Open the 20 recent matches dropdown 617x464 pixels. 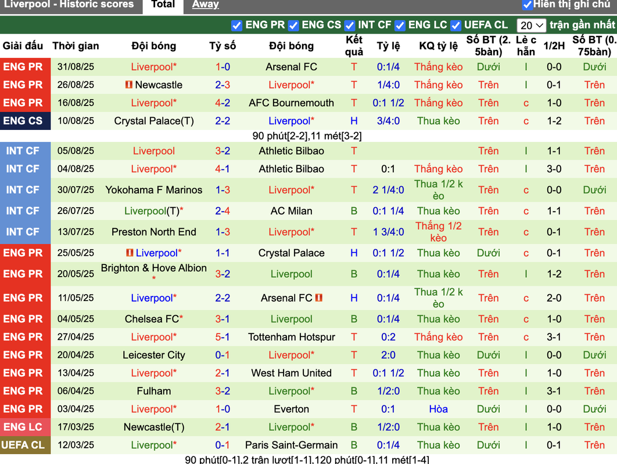tap(531, 26)
